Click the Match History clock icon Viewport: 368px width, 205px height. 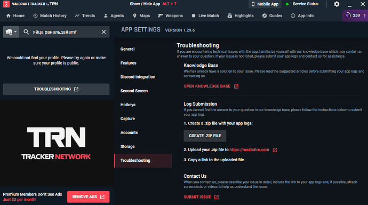point(35,15)
